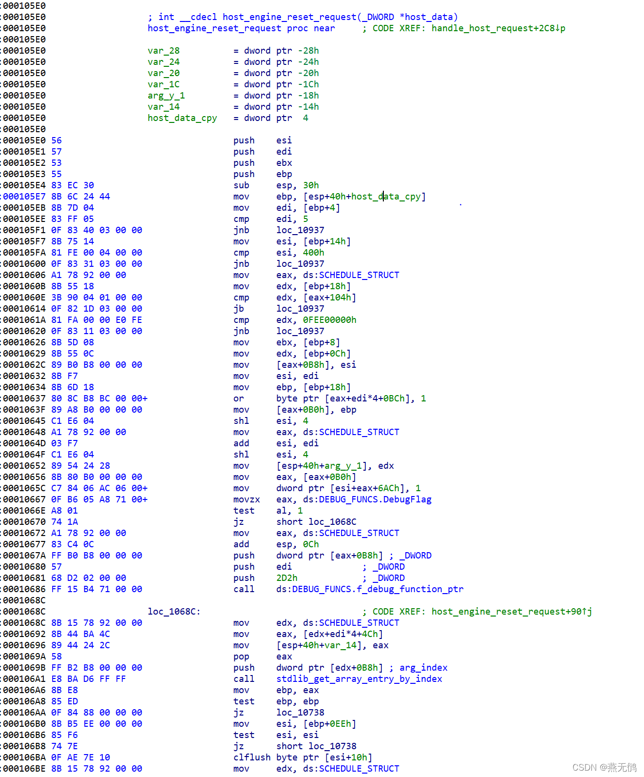Click 'mov [eax+0B0h], ebp' instruction
This screenshot has width=644, height=777.
pyautogui.click(x=295, y=410)
